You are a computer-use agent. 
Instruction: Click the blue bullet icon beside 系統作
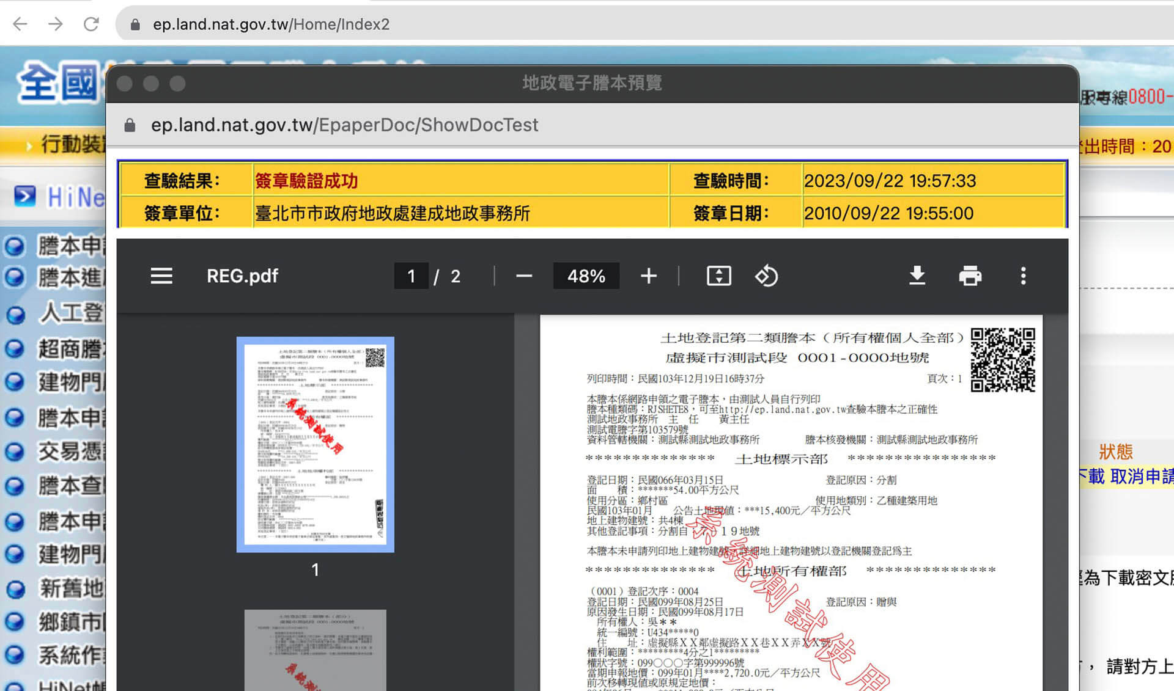(x=15, y=656)
